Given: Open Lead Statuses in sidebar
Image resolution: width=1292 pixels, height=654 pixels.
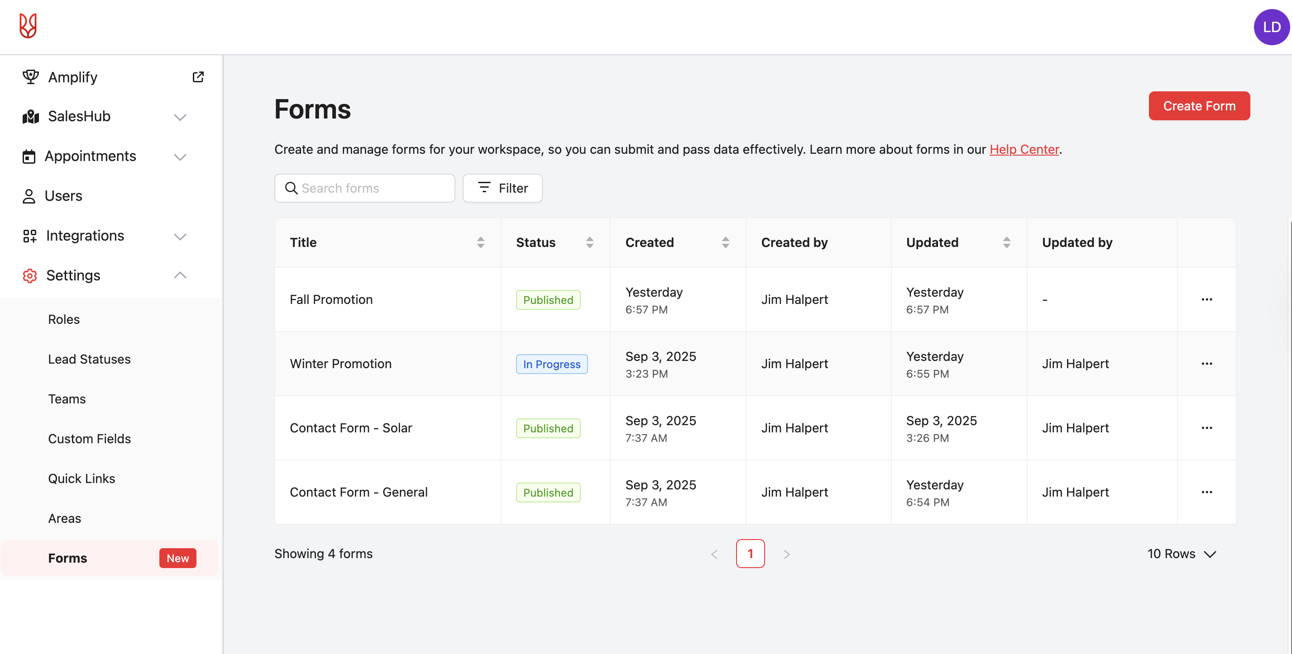Looking at the screenshot, I should pyautogui.click(x=89, y=359).
